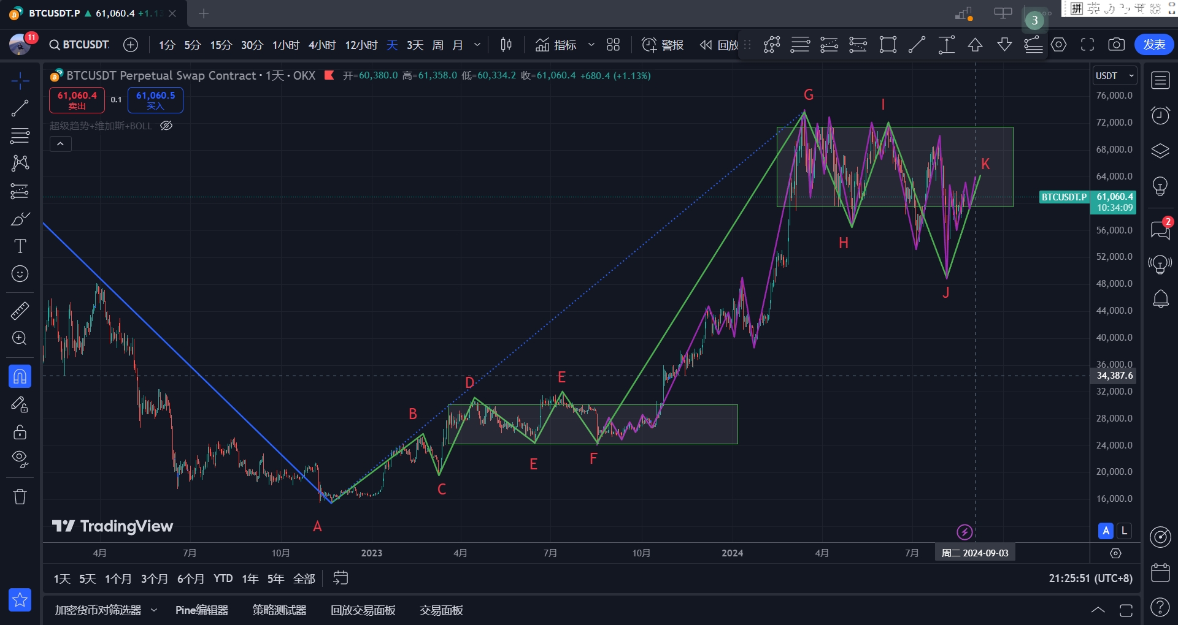
Task: Click the blue 买入 buy price button
Action: tap(155, 100)
